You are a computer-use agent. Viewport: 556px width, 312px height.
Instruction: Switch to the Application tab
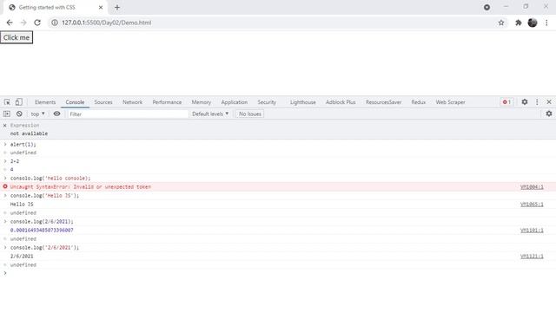(234, 102)
